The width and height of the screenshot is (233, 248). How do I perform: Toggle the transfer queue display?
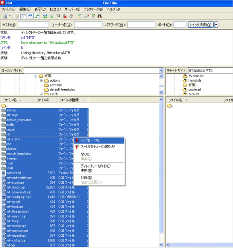click(37, 16)
